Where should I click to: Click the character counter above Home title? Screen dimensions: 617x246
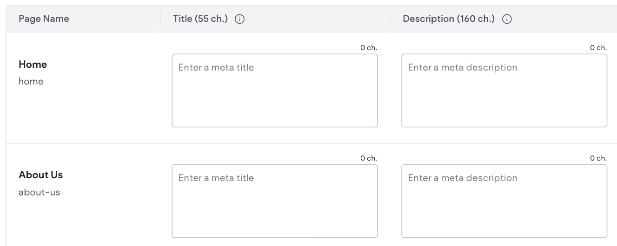click(369, 47)
